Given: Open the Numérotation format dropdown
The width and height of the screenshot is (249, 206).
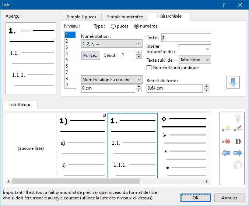Looking at the screenshot, I should (x=112, y=44).
